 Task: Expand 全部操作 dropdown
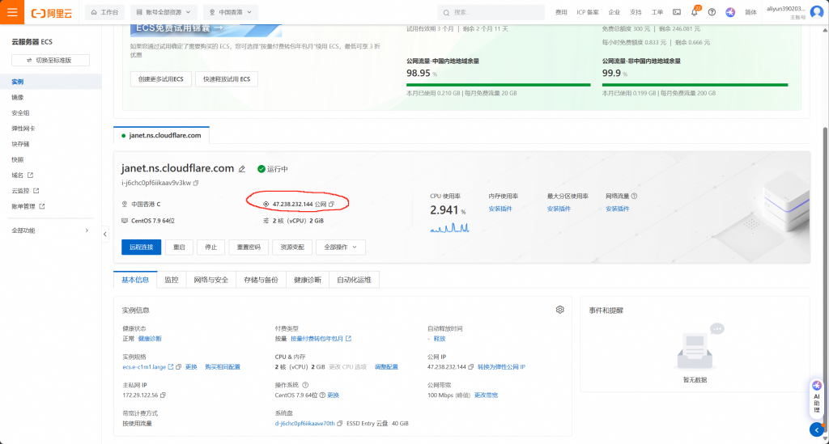click(x=341, y=247)
